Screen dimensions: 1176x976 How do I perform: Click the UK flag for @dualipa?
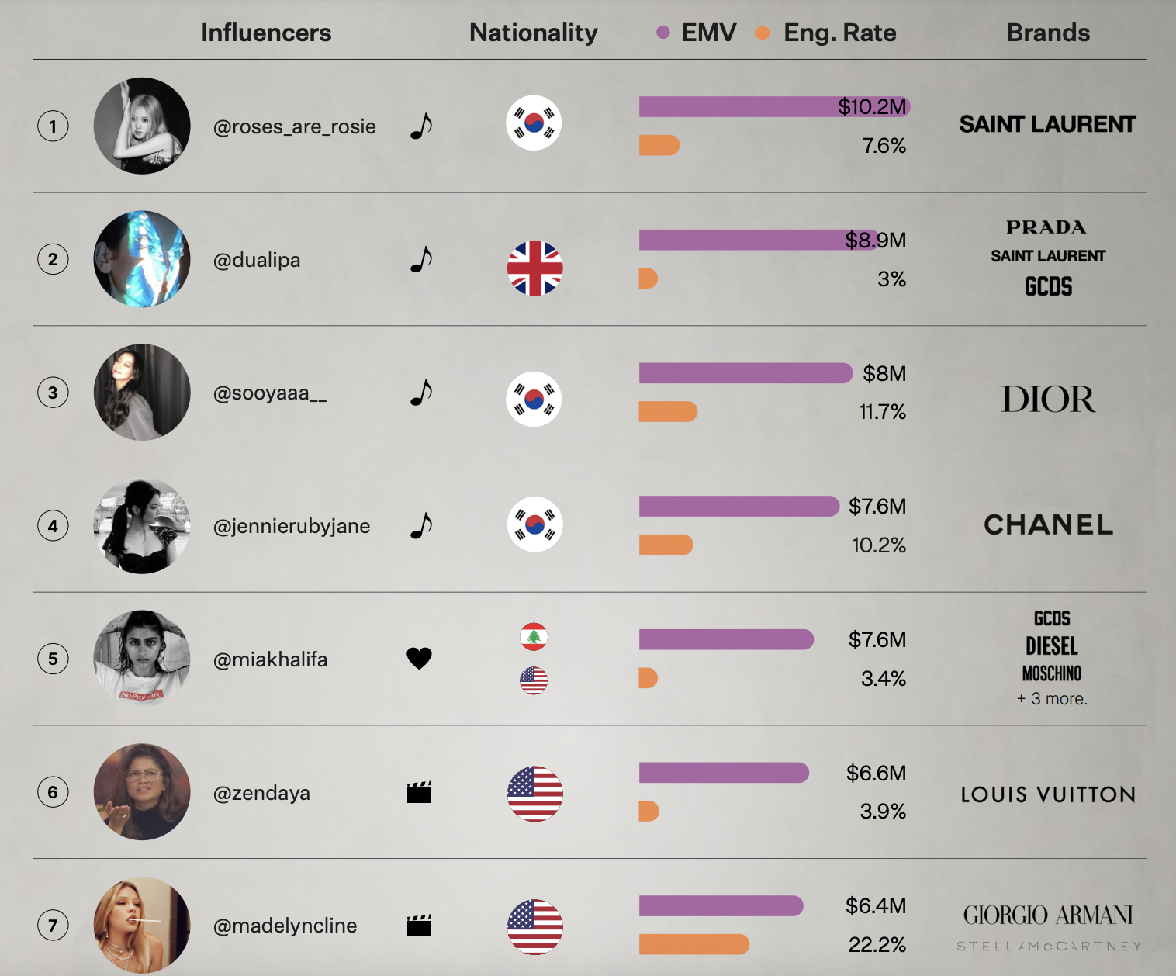click(x=534, y=268)
